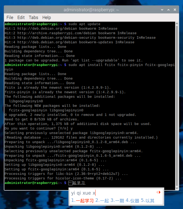183x209 pixels.
Task: Go to next candidate page arrow
Action: click(x=160, y=192)
